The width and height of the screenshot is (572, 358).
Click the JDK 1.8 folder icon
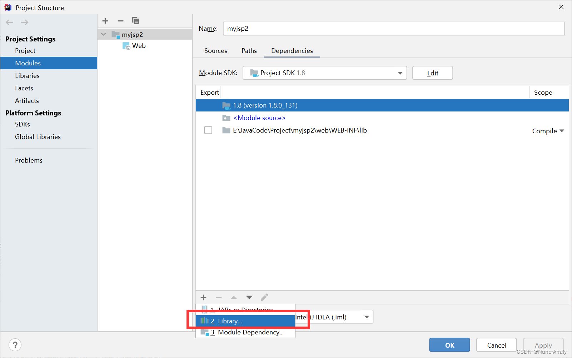click(226, 105)
